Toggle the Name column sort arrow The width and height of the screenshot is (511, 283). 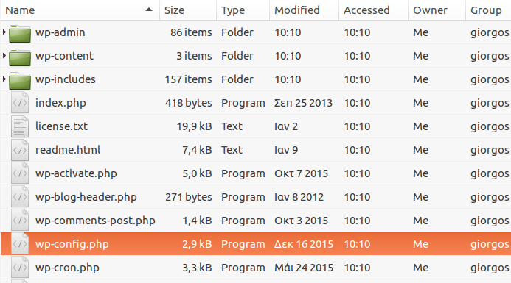(x=149, y=10)
